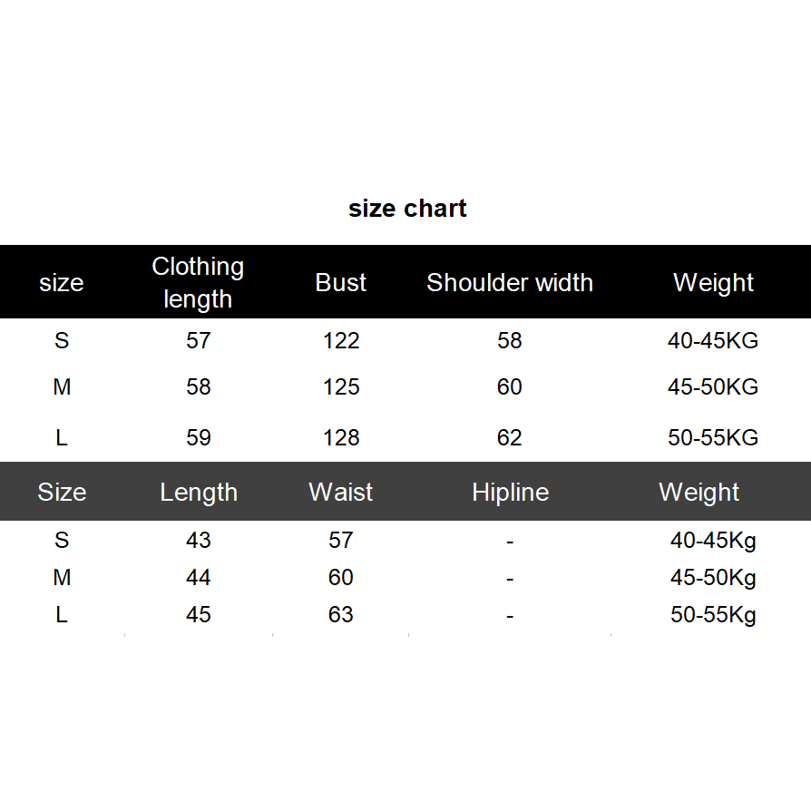Select the 'Length' header in the gray row
The width and height of the screenshot is (811, 811).
click(x=199, y=492)
